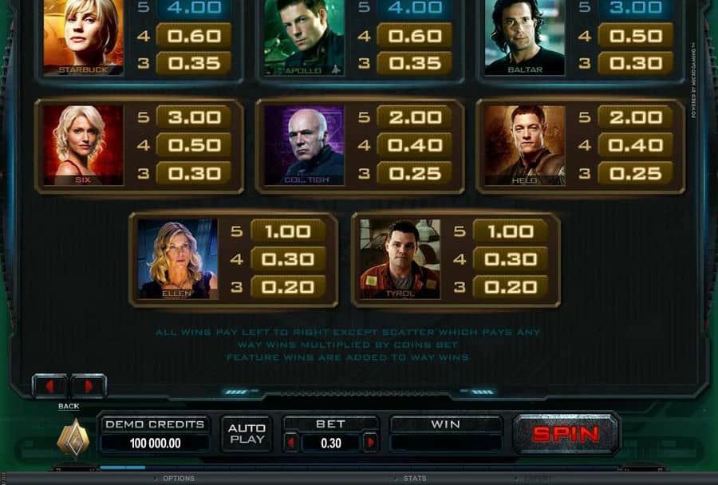The width and height of the screenshot is (718, 485).
Task: Click the demo credits balance field
Action: tap(156, 443)
